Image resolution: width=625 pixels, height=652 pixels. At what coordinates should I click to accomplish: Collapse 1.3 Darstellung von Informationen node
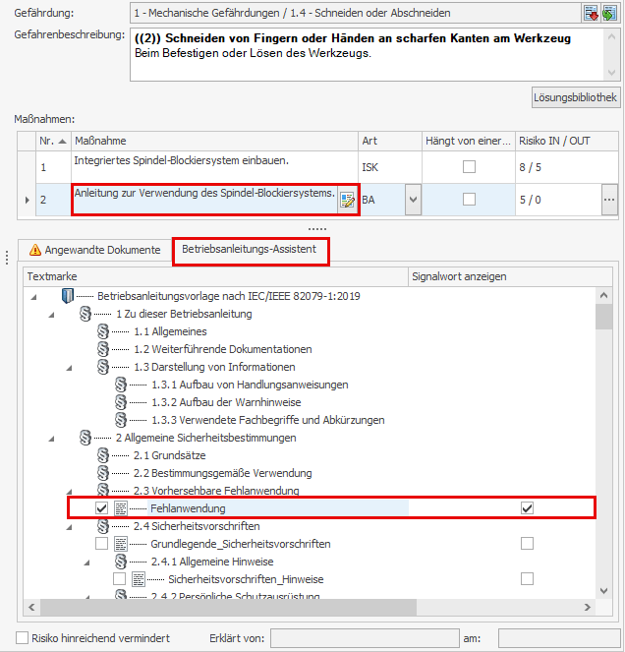pos(69,367)
